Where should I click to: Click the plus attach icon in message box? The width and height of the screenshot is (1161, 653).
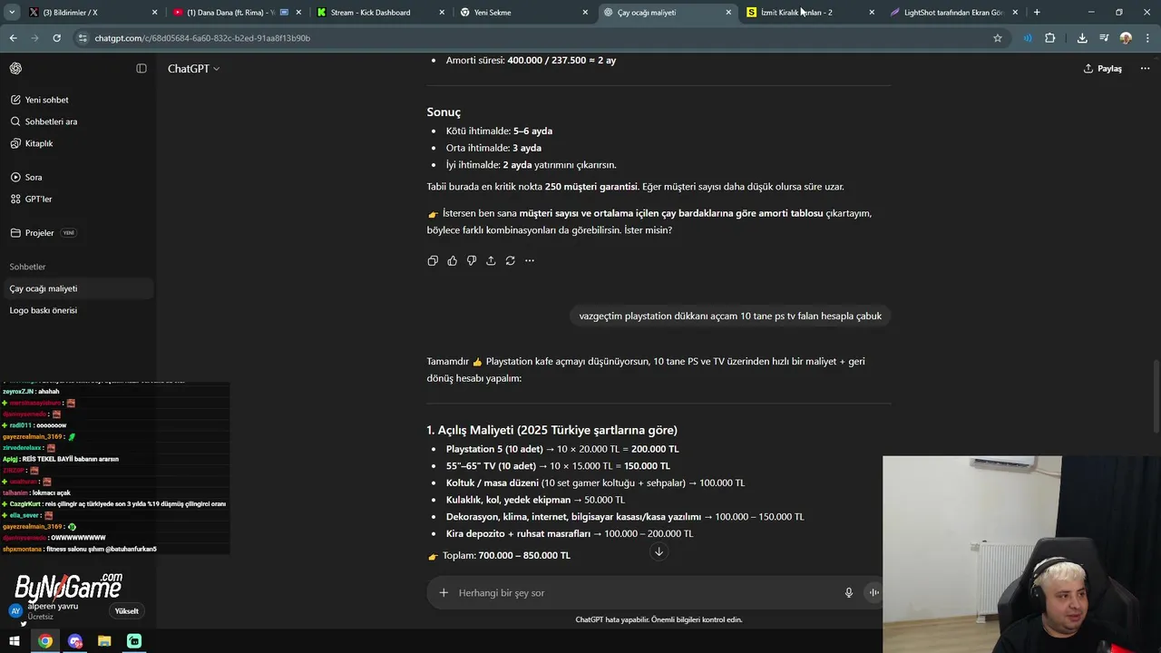click(x=444, y=592)
